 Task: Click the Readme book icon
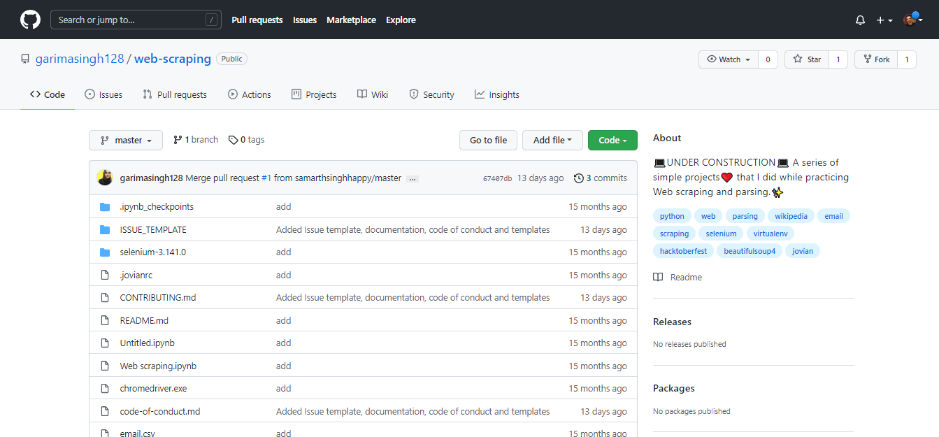click(x=658, y=278)
